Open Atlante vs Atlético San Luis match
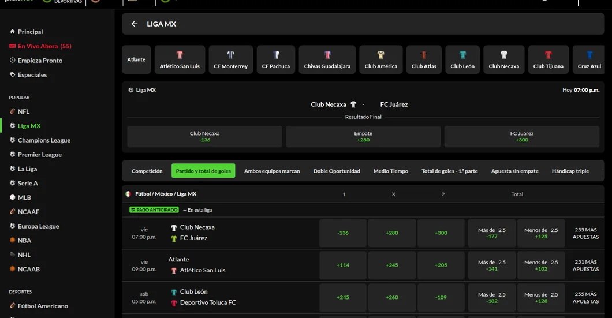612x318 pixels. (197, 265)
